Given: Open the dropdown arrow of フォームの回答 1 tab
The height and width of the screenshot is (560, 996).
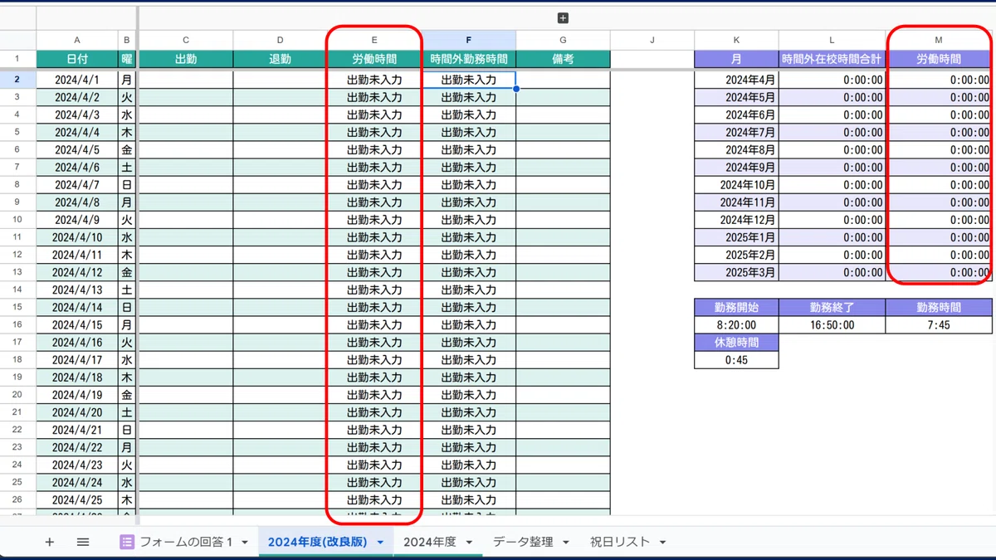Looking at the screenshot, I should click(x=245, y=543).
